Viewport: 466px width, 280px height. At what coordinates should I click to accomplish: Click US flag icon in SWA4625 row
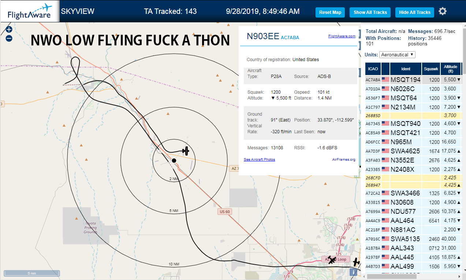(385, 151)
